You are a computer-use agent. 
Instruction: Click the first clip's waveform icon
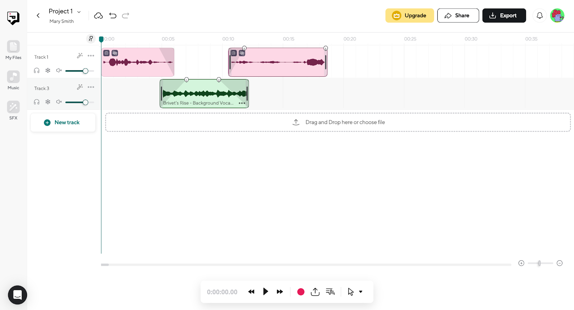[x=115, y=53]
